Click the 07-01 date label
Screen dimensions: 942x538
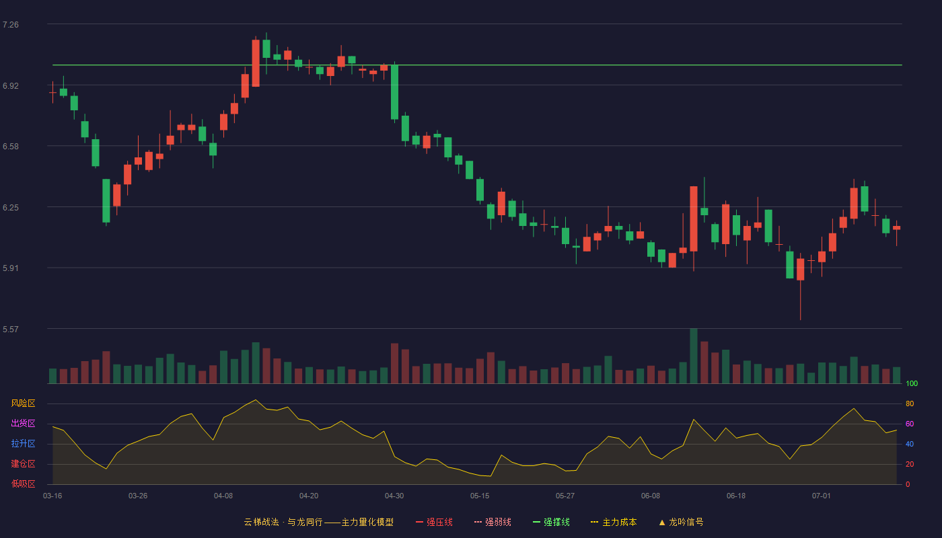[x=822, y=496]
